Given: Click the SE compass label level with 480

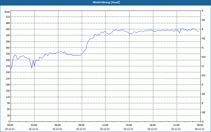Looking at the screenshot, I should click(203, 20).
